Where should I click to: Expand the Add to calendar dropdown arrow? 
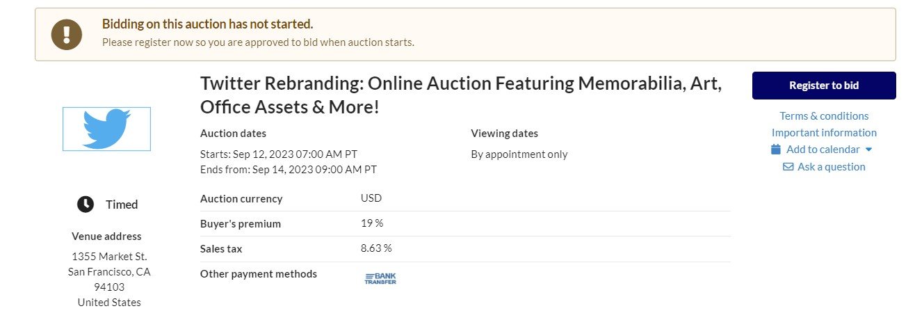[x=869, y=150]
